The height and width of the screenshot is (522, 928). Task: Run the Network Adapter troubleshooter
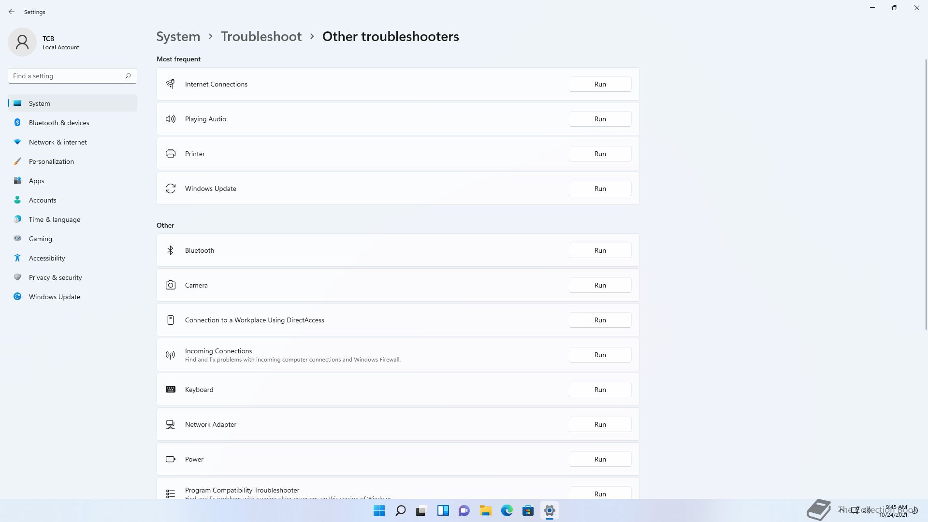[600, 424]
